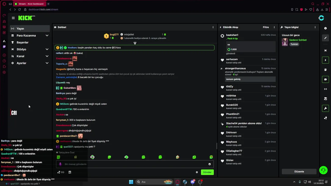Click the chat scrollbar thumb

tap(217, 146)
